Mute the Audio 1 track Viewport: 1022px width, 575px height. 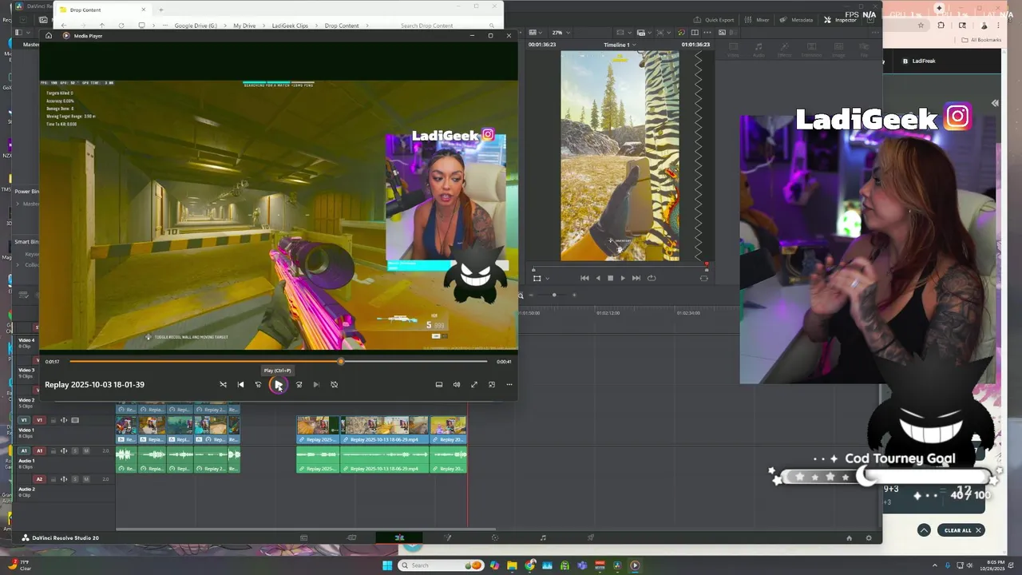pos(85,450)
